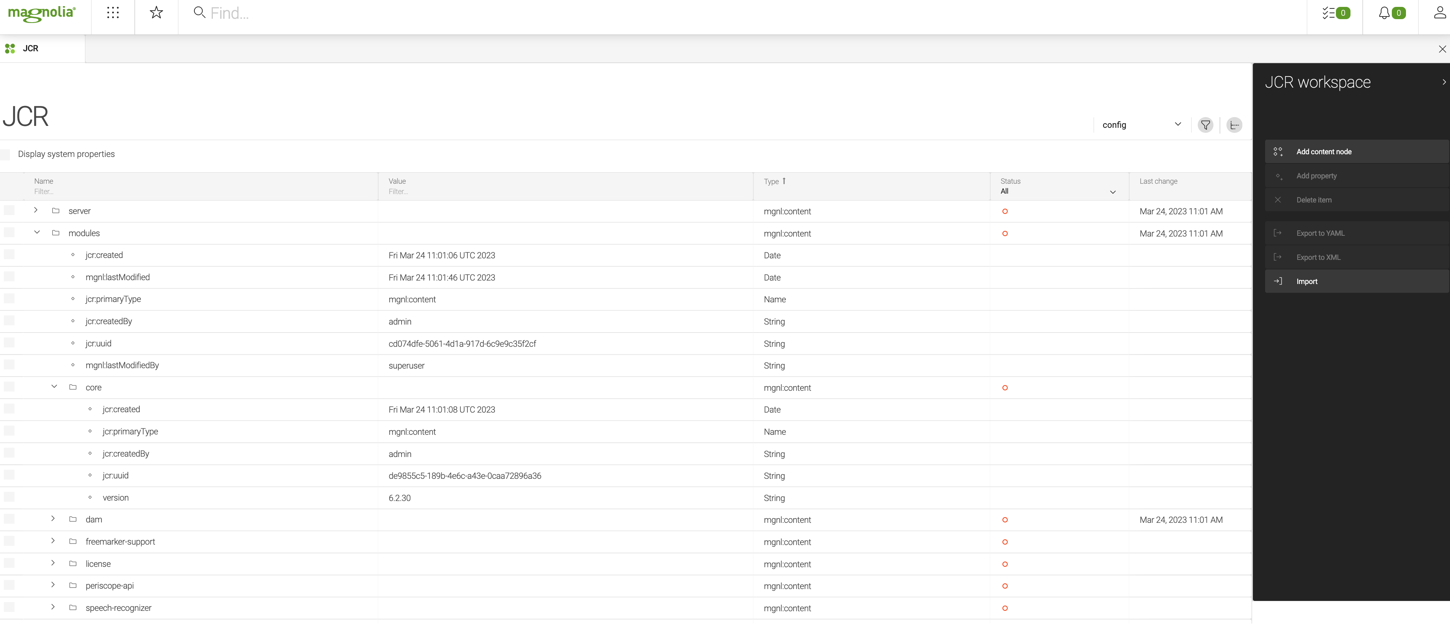Click the search magnifier icon
This screenshot has width=1450, height=643.
tap(199, 12)
